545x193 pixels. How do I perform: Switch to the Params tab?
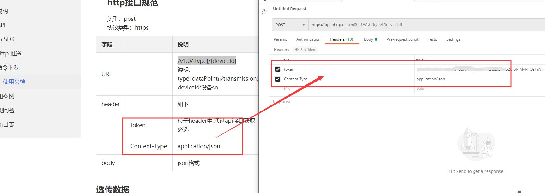click(280, 39)
